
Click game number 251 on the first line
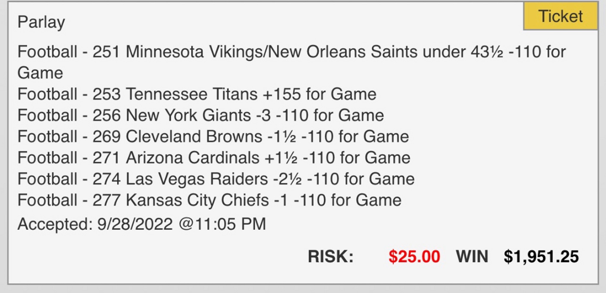pyautogui.click(x=106, y=52)
